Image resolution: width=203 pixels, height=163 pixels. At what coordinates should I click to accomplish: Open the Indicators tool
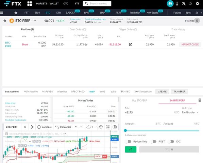click(63, 127)
